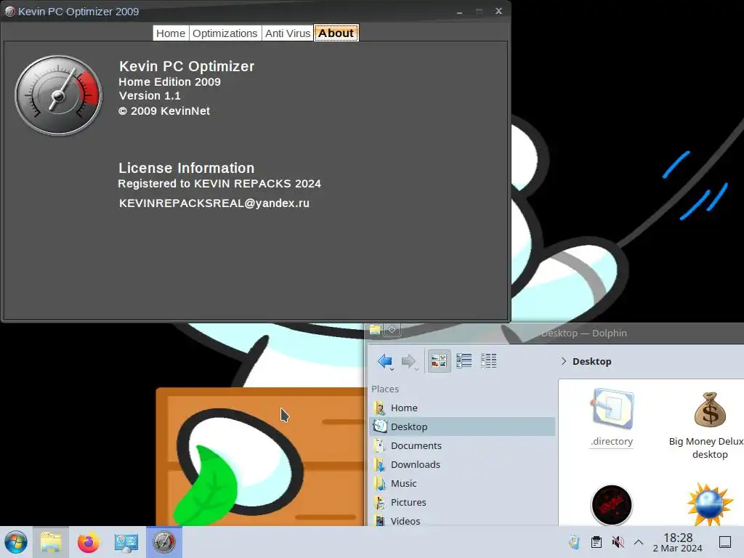Select the About tab

[x=336, y=33]
